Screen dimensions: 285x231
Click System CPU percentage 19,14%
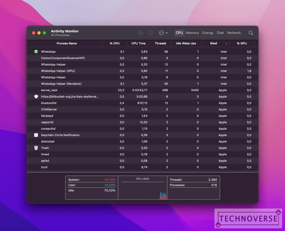click(110, 180)
